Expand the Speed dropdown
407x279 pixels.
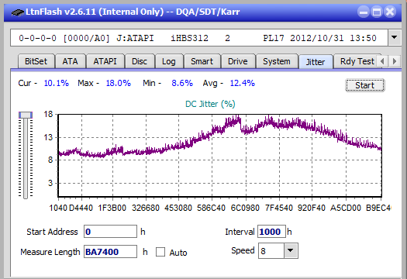click(291, 250)
